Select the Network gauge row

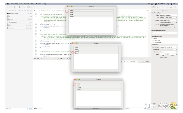[19, 28]
